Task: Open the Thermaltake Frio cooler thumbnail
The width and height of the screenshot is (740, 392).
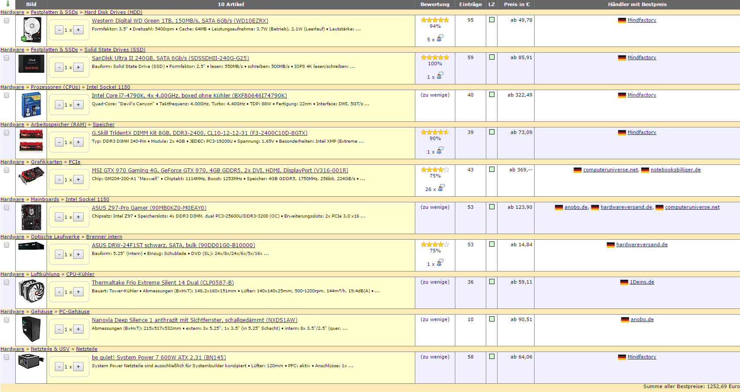Action: 31,291
